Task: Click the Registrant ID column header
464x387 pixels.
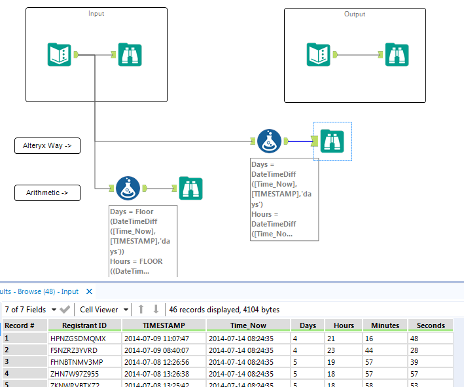Action: coord(84,325)
